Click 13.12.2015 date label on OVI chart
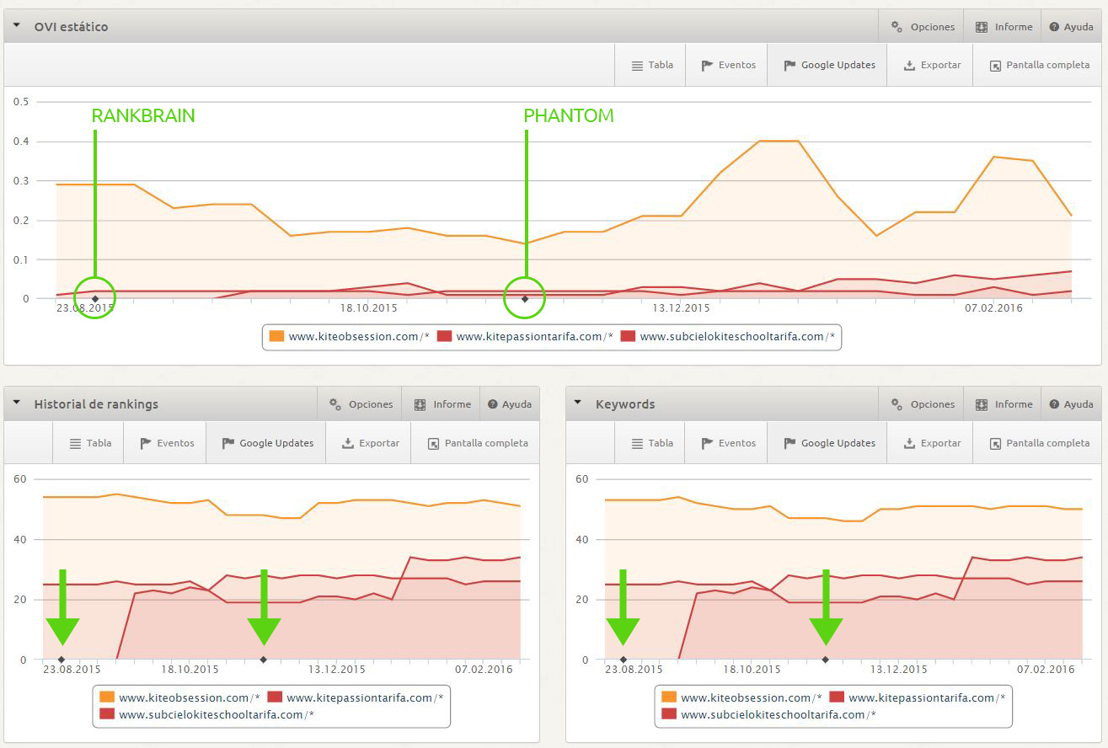 682,308
